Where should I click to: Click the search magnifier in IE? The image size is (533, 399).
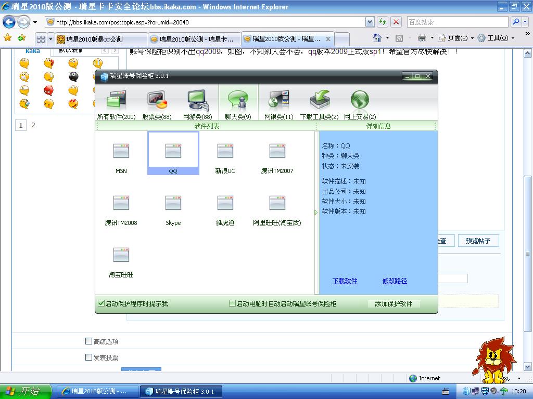pyautogui.click(x=516, y=22)
